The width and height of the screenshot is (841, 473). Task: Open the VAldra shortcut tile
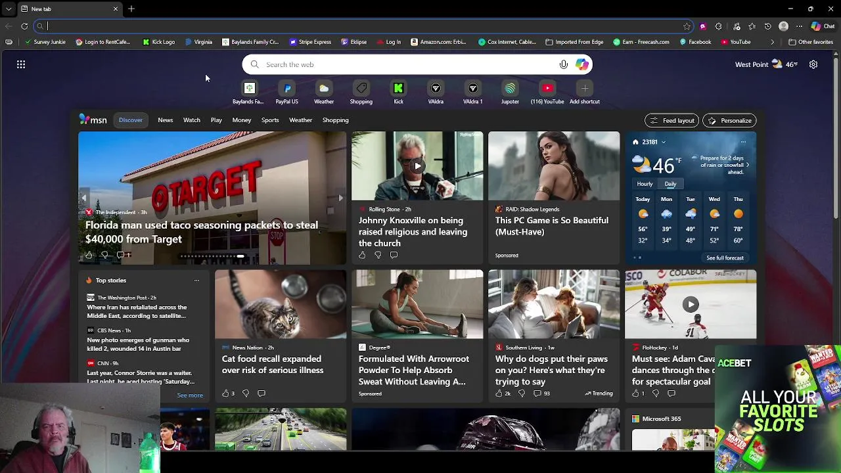point(436,93)
